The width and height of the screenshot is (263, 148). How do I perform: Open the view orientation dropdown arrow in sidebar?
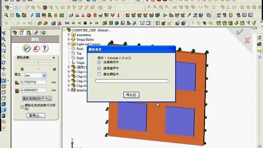[x=8, y=81]
